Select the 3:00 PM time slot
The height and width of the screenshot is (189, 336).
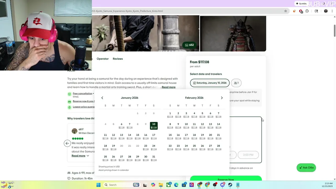click(x=248, y=155)
